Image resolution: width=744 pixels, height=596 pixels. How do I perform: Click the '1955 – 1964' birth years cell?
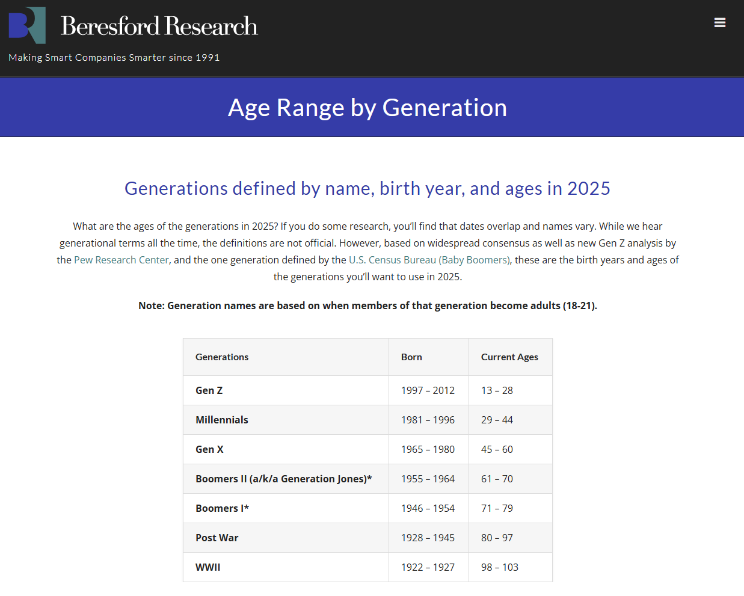pos(428,479)
